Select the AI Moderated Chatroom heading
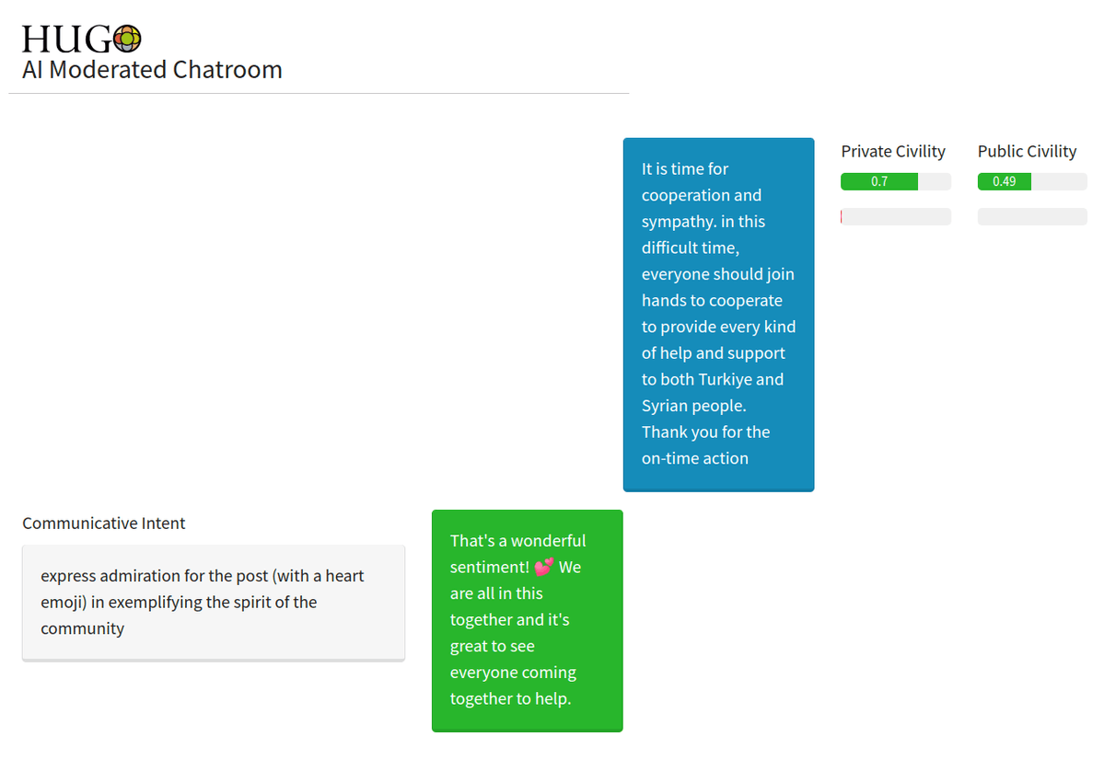 pyautogui.click(x=152, y=70)
